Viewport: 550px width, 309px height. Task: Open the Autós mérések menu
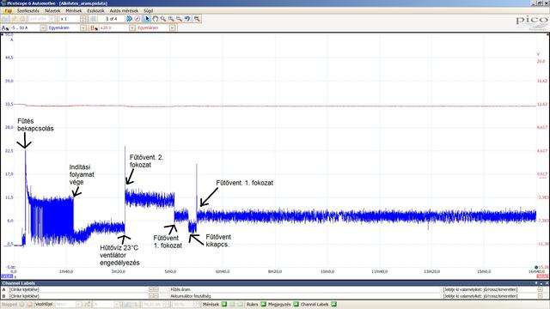coord(124,11)
